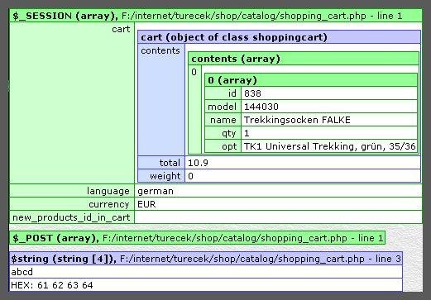Click the 'contents' property label
Screen dimensions: 431x300
click(x=160, y=50)
